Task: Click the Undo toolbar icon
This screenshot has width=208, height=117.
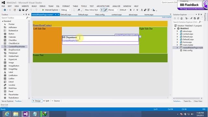Action: coord(31,10)
